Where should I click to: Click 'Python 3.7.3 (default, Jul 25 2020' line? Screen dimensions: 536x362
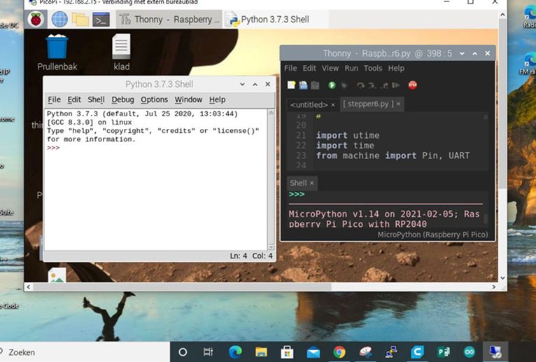pyautogui.click(x=142, y=113)
